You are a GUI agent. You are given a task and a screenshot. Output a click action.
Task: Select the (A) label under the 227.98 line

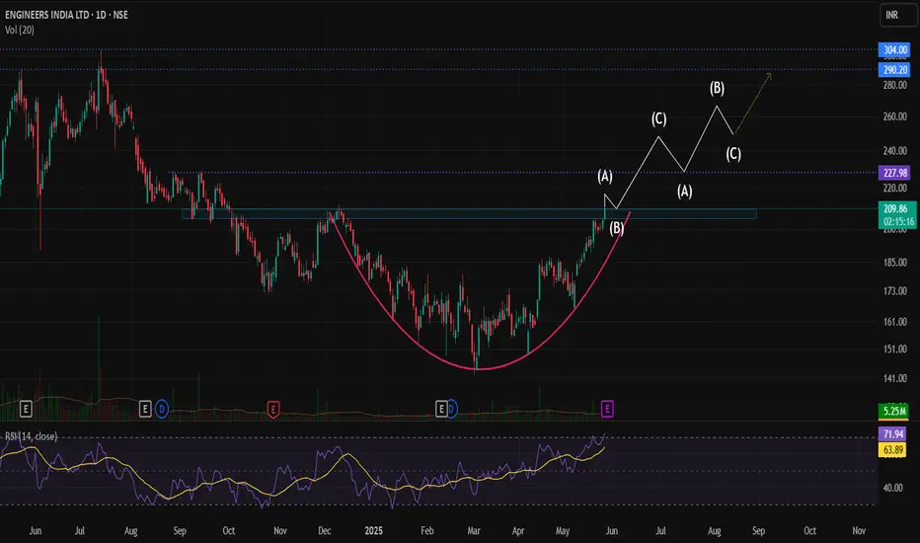coord(685,192)
